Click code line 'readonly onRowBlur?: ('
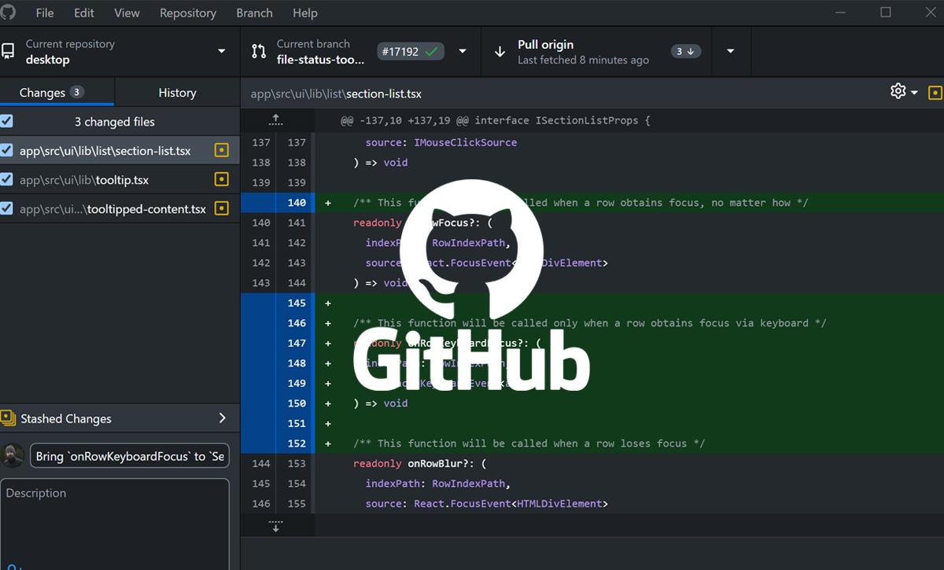The image size is (944, 570). 420,464
